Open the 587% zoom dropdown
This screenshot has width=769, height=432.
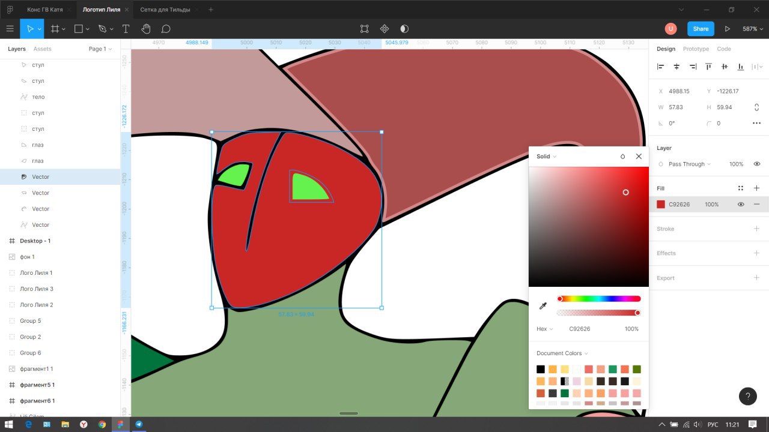(x=752, y=29)
